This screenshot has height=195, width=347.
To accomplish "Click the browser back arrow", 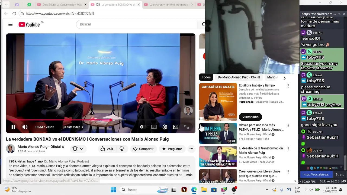I will pyautogui.click(x=6, y=14).
